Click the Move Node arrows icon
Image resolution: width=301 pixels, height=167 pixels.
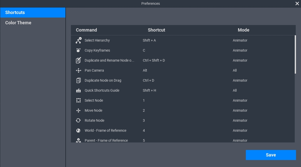coord(78,110)
